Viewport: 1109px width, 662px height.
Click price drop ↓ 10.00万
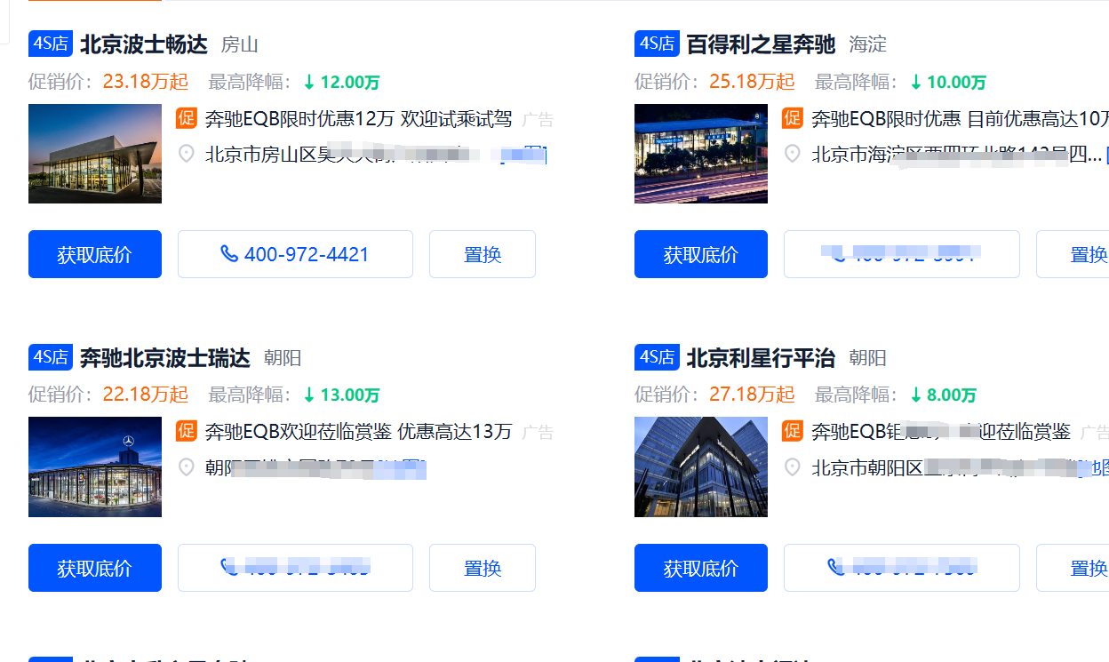tap(947, 83)
